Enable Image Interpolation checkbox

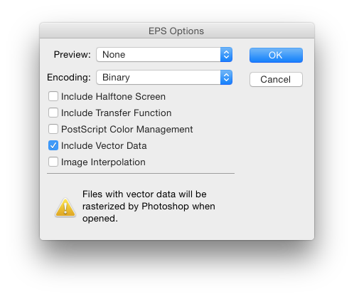(53, 162)
